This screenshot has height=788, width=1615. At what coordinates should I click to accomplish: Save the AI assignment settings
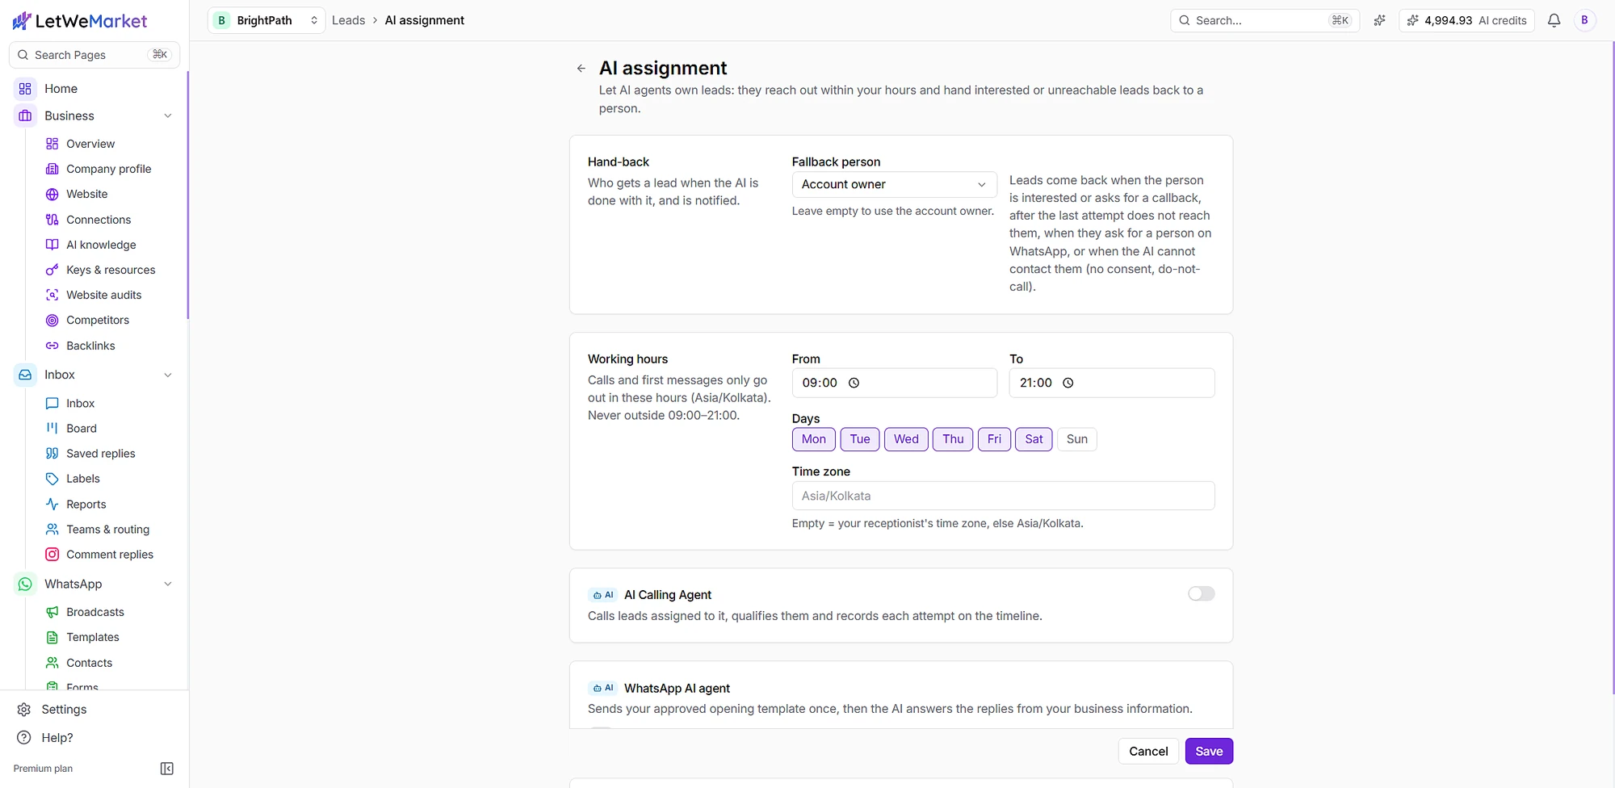coord(1209,751)
